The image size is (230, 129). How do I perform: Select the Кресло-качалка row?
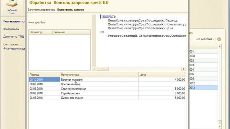(107, 84)
